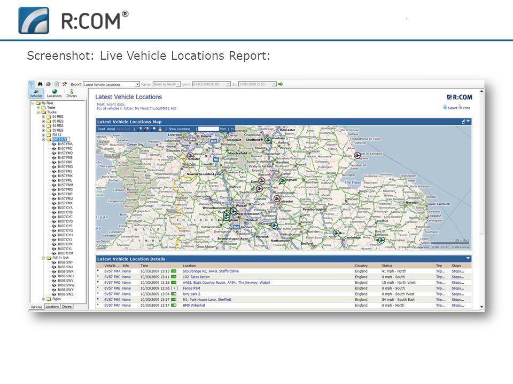This screenshot has height=384, width=513.
Task: Click the battery icon in BV57 FMA row
Action: (x=173, y=271)
